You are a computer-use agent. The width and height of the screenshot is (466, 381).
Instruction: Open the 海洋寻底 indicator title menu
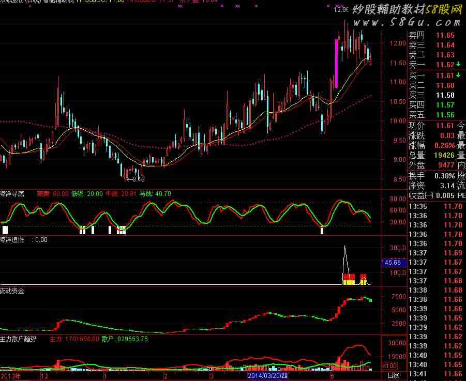[x=12, y=194]
